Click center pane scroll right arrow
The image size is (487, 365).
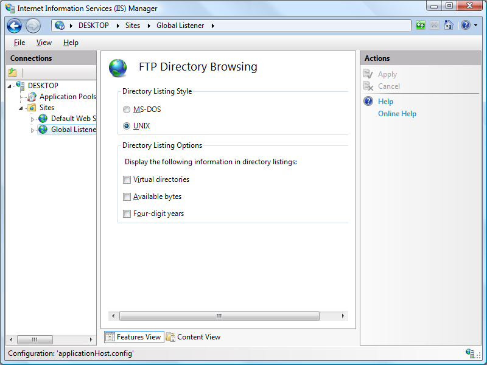point(343,316)
